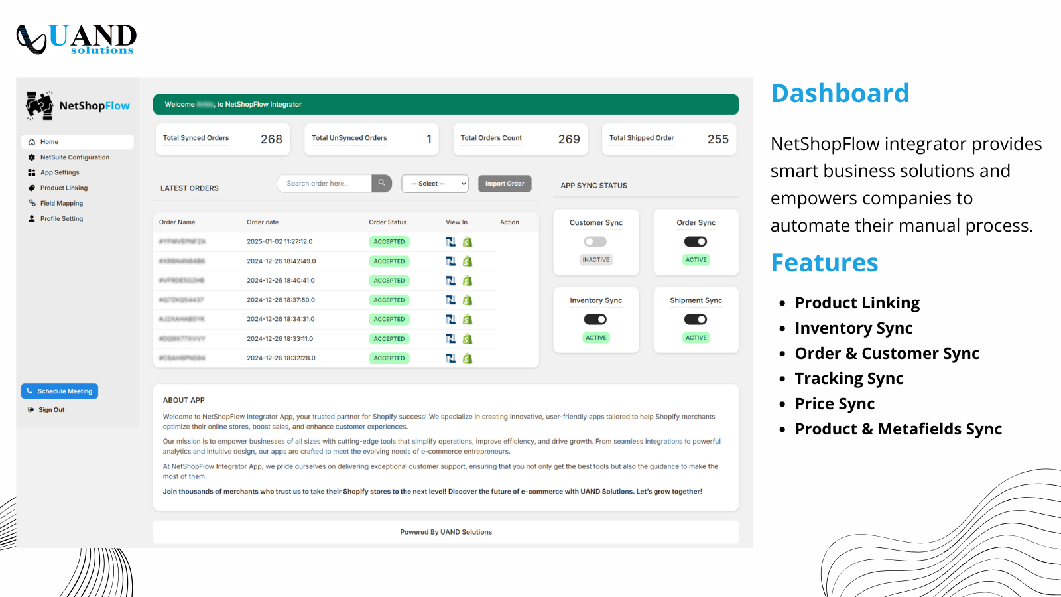
Task: Open Shopify view for order dated 2024-12-26 18:42:49.0
Action: 468,261
